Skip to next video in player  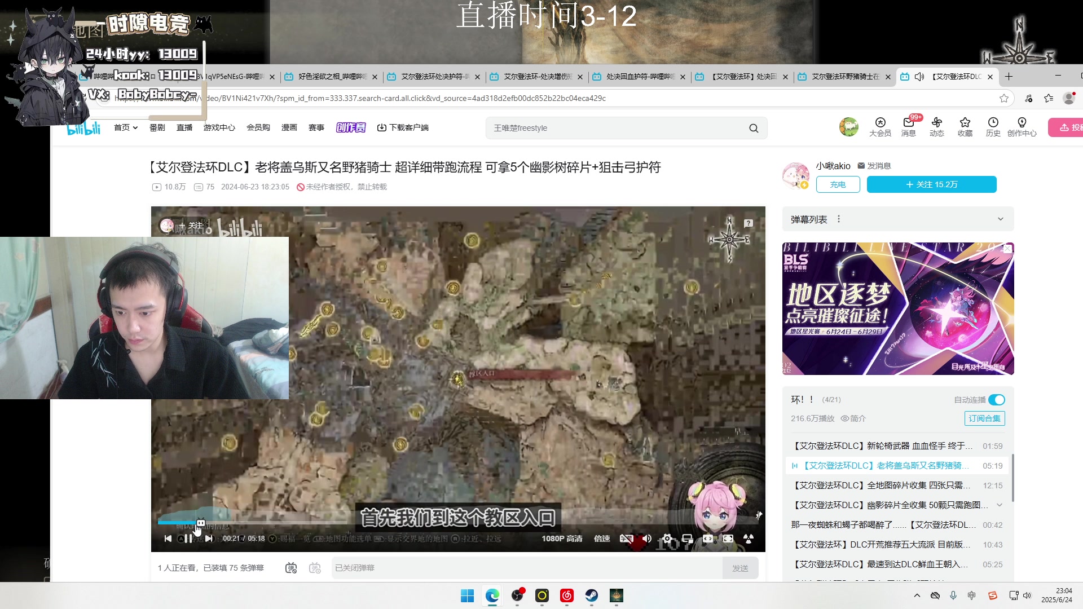209,539
